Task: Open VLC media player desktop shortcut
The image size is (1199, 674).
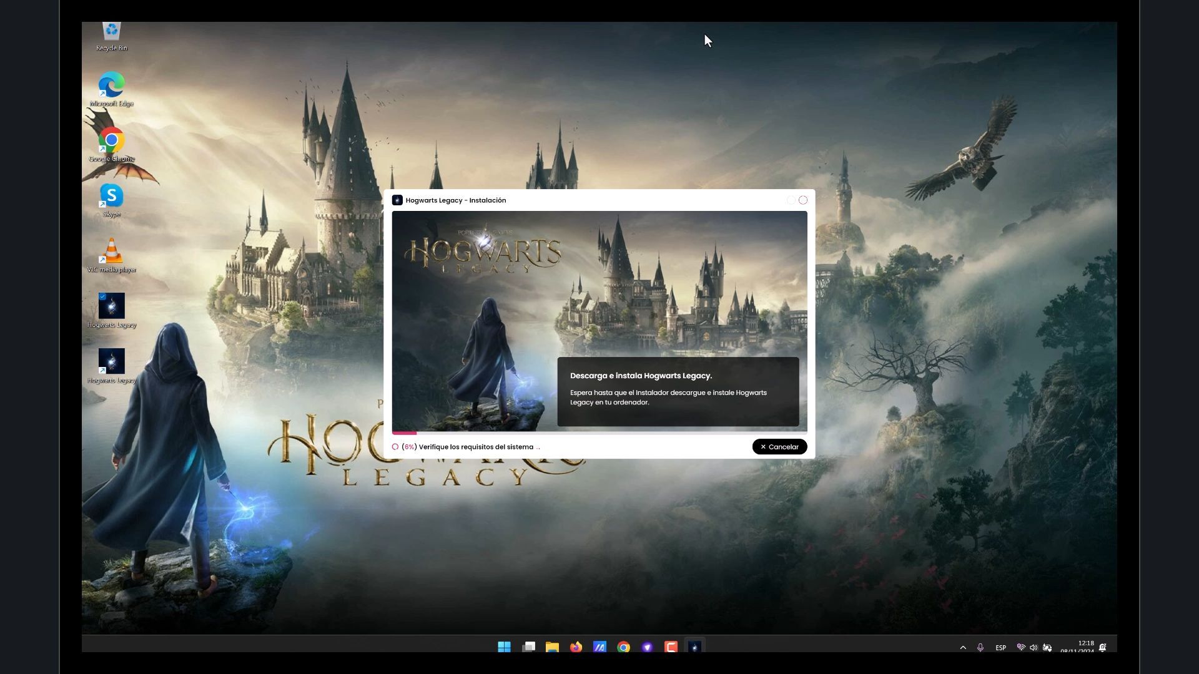Action: (112, 256)
